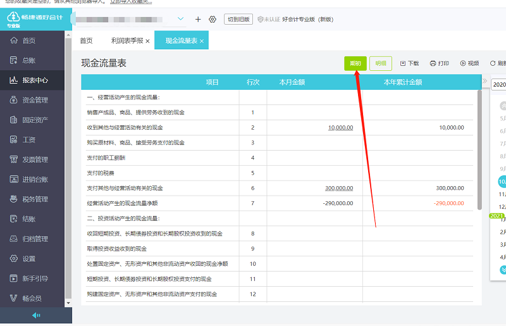The image size is (506, 326).
Task: Switch to the 首页 tab
Action: (86, 41)
